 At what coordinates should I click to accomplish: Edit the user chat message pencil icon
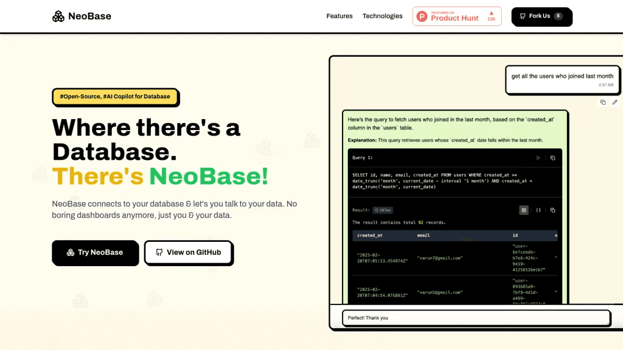[614, 102]
